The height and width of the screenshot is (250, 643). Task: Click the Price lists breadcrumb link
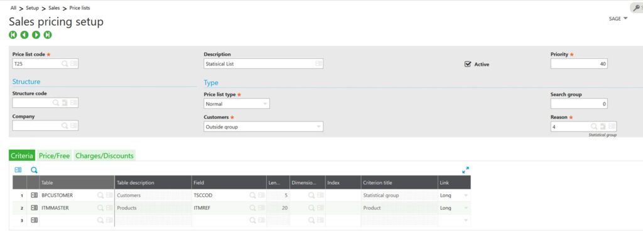coord(80,8)
